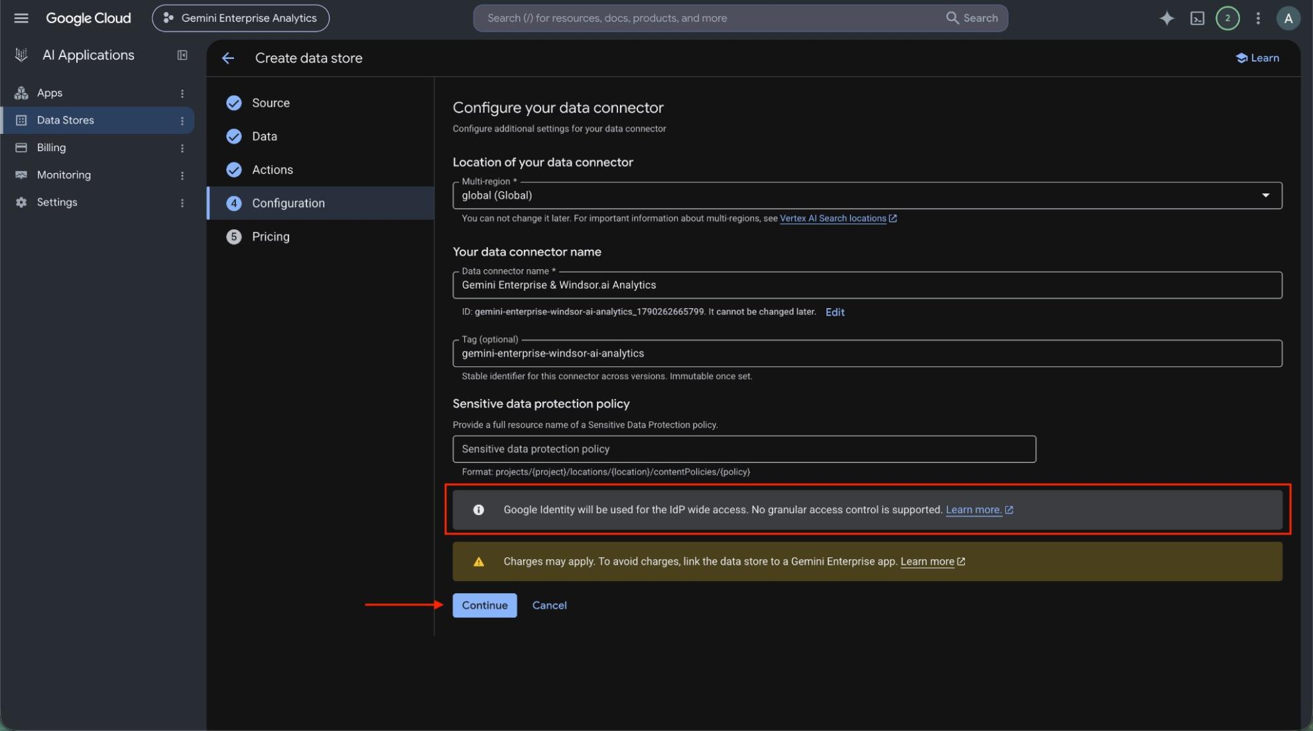
Task: Jump to the Source step
Action: coord(271,103)
